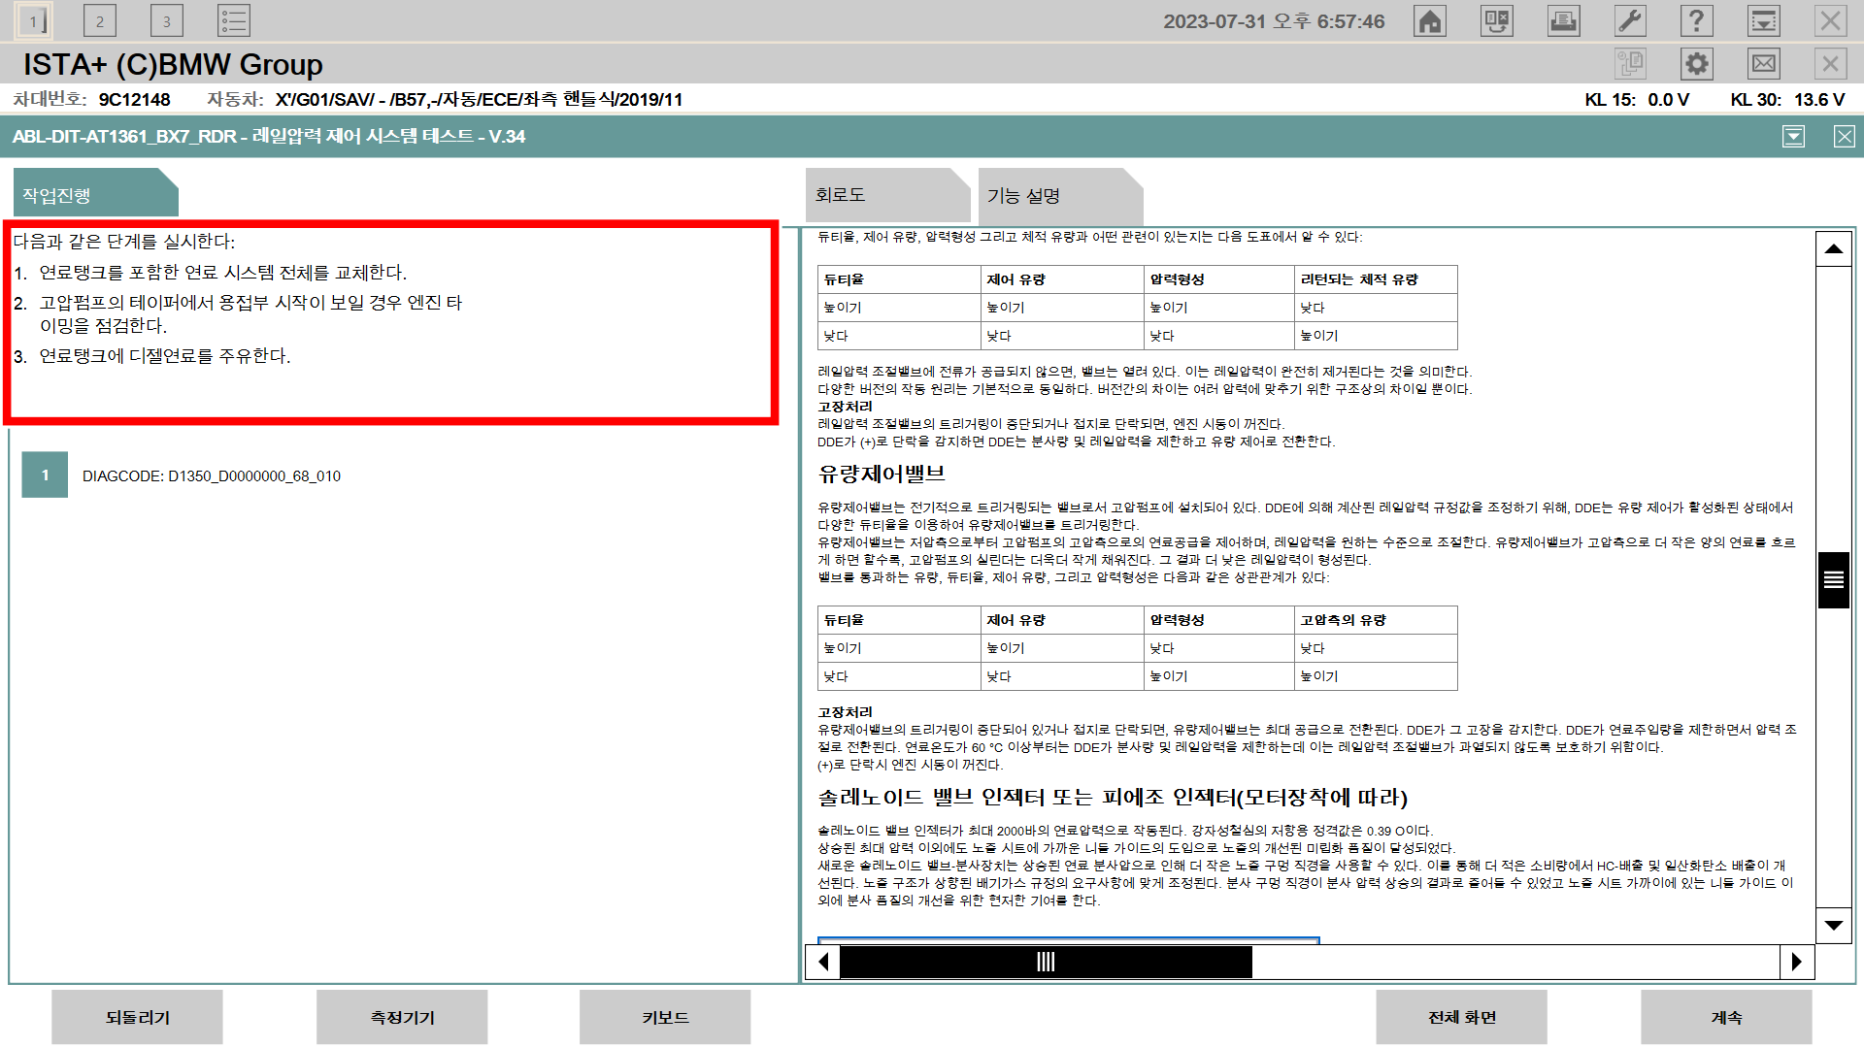1864x1048 pixels.
Task: Click the horizontal scrollbar thumb
Action: tap(1046, 962)
